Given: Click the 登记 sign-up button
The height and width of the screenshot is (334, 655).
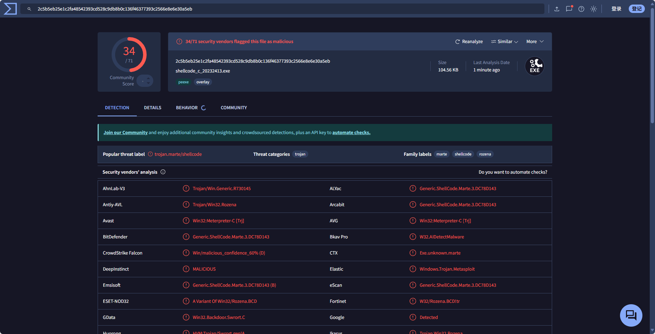Looking at the screenshot, I should (637, 9).
